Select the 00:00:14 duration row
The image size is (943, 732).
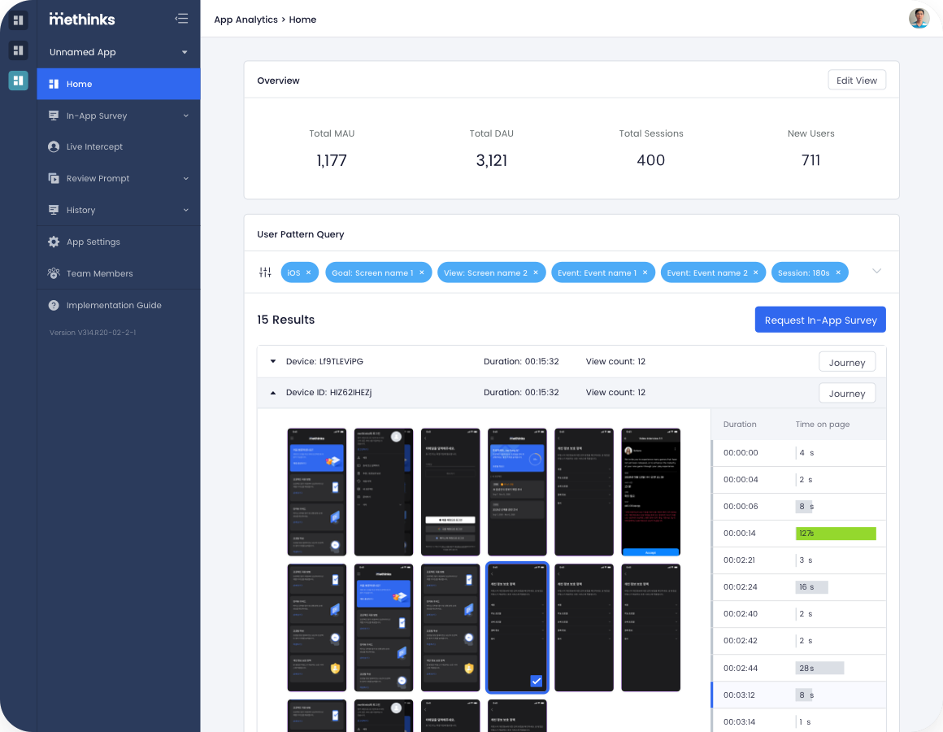[x=798, y=534]
